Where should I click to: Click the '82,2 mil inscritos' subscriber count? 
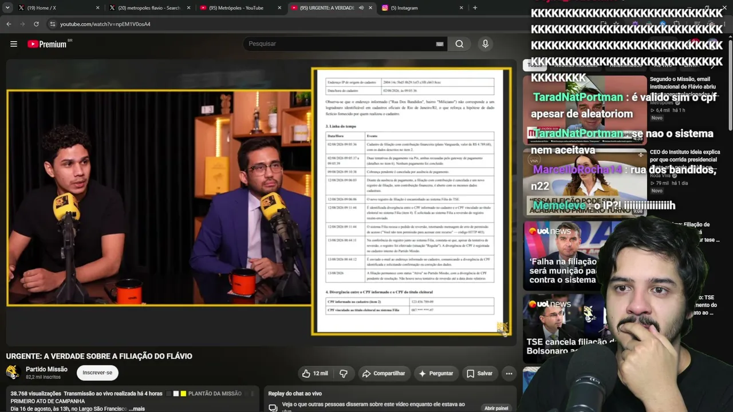point(43,377)
